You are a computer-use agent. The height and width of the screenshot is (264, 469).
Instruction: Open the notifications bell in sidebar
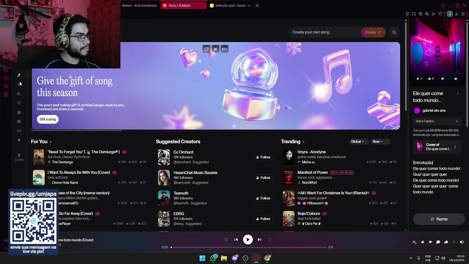point(19,140)
